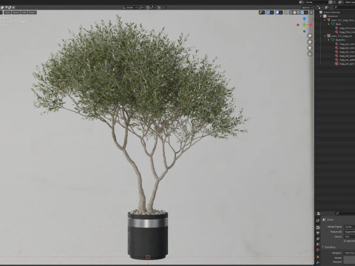Open the Render Engine Cycles dropdown
This screenshot has width=355, height=266.
(350, 227)
